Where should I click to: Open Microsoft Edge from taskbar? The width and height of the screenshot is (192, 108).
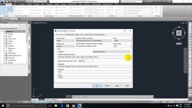pos(62,106)
